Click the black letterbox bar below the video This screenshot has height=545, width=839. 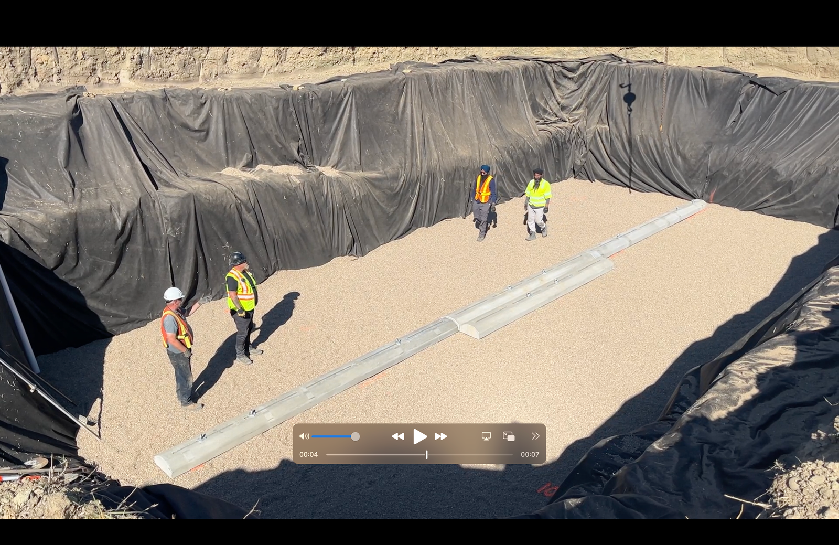[x=419, y=532]
